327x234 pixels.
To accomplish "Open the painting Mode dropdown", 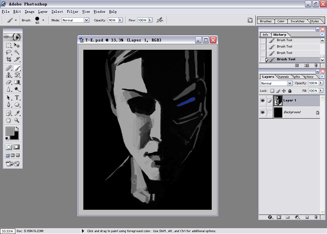I will [86, 20].
